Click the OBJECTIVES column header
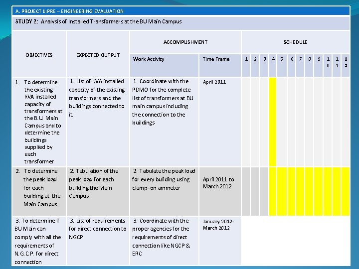Viewport: 359px width, 269px height. point(39,54)
